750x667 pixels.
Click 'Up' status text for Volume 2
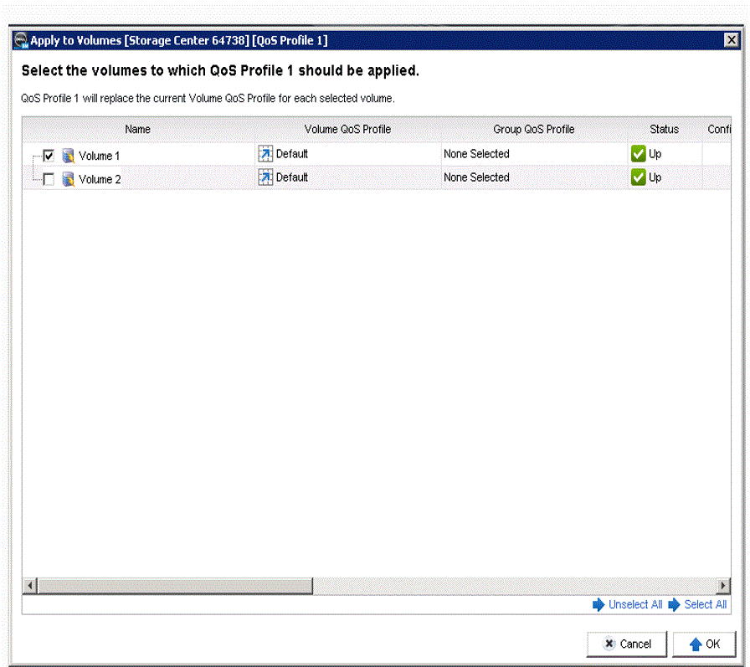pyautogui.click(x=655, y=177)
